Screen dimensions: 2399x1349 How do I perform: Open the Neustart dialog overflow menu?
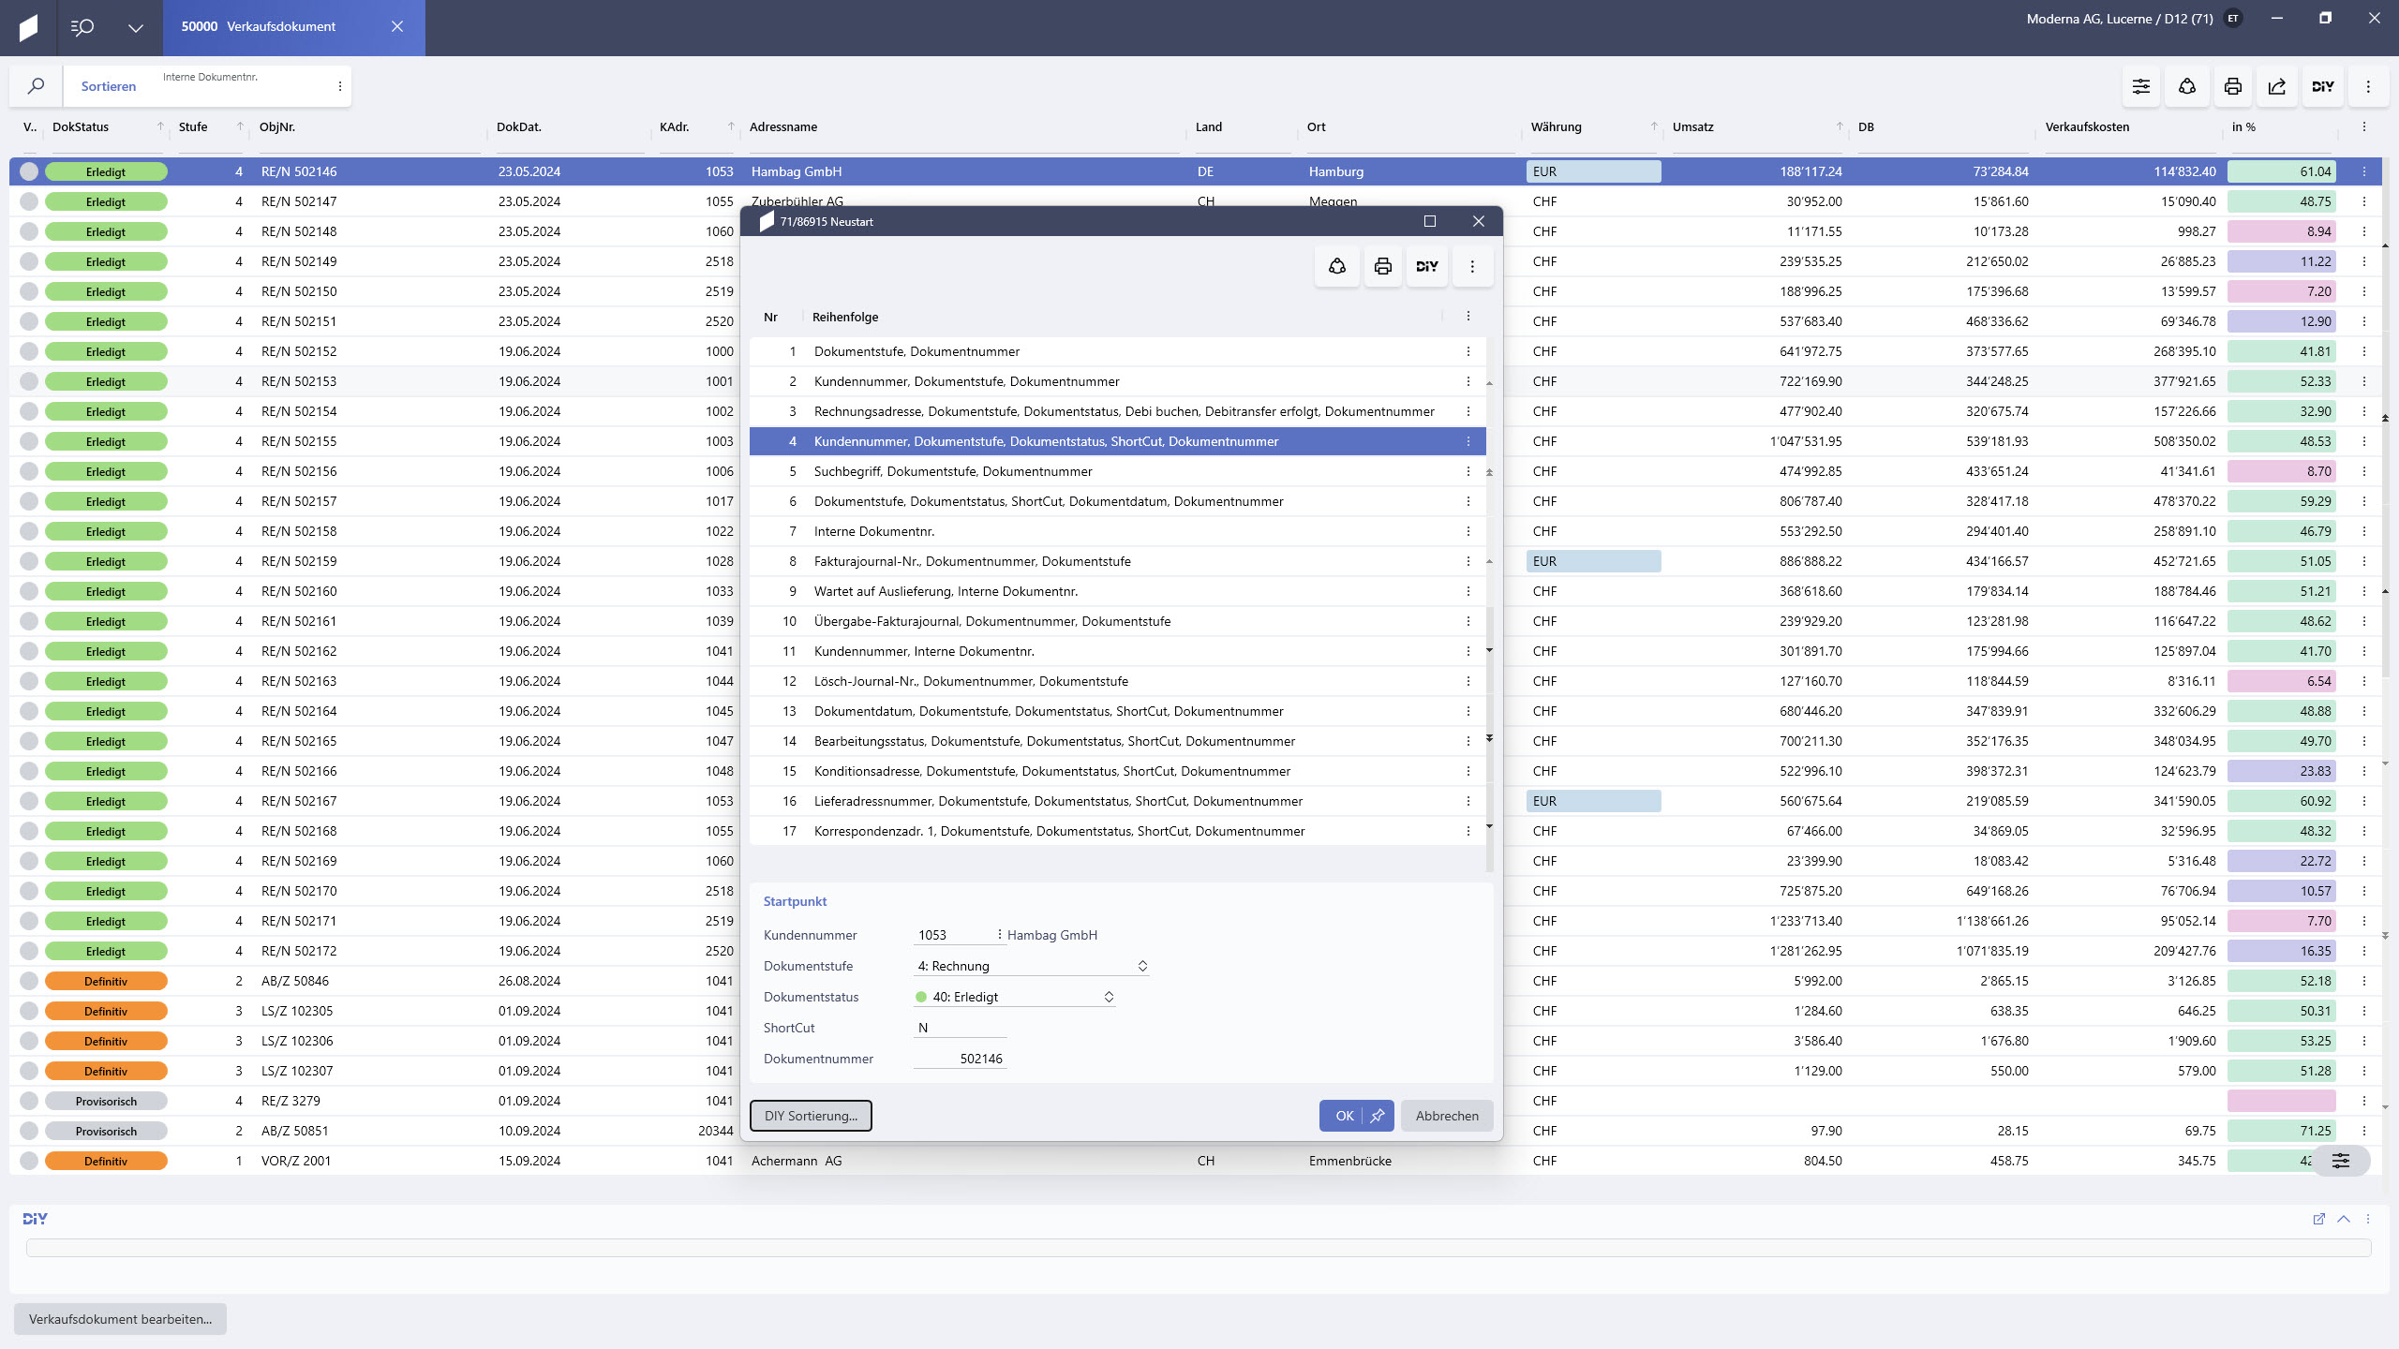[1472, 267]
